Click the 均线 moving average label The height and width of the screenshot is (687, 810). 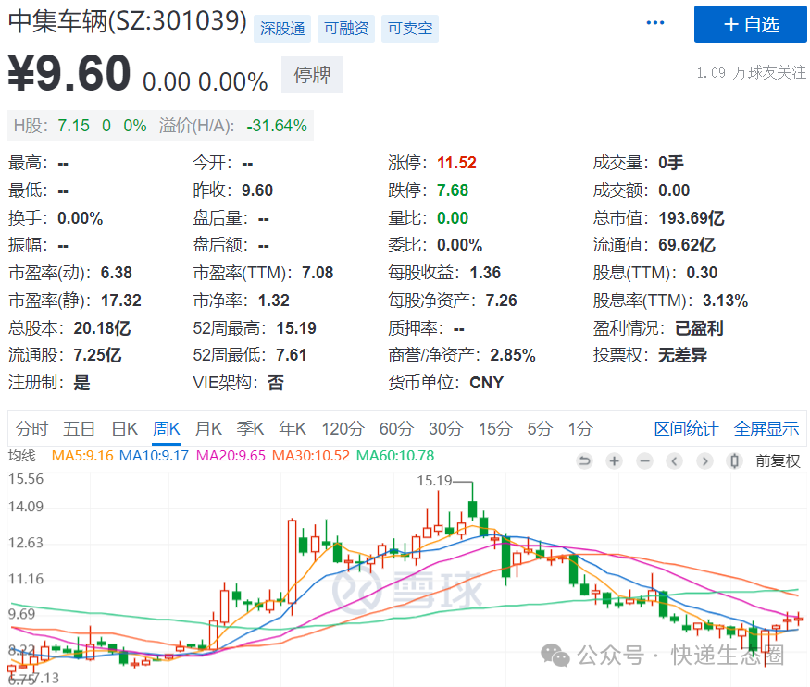point(22,456)
